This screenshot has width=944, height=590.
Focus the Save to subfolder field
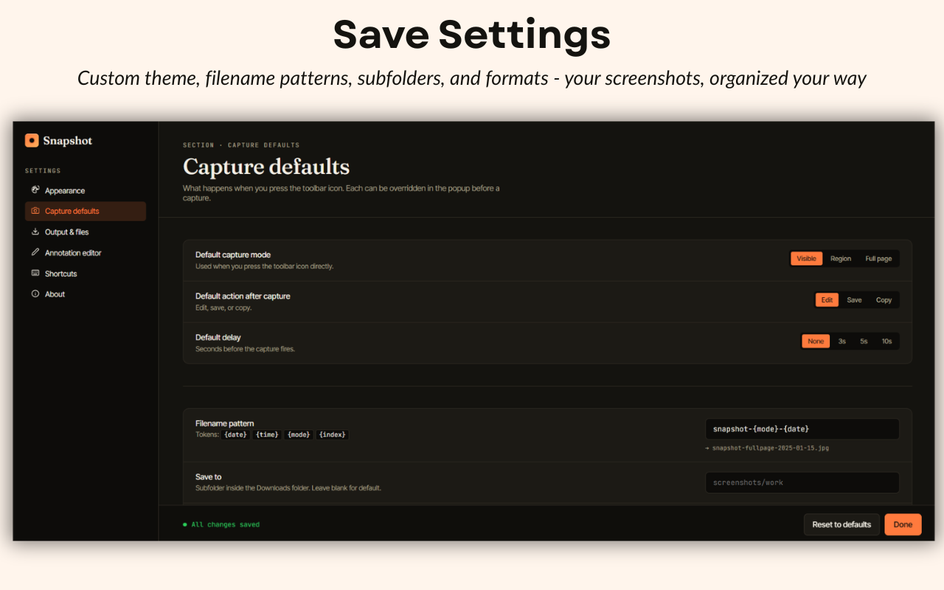[x=802, y=482]
